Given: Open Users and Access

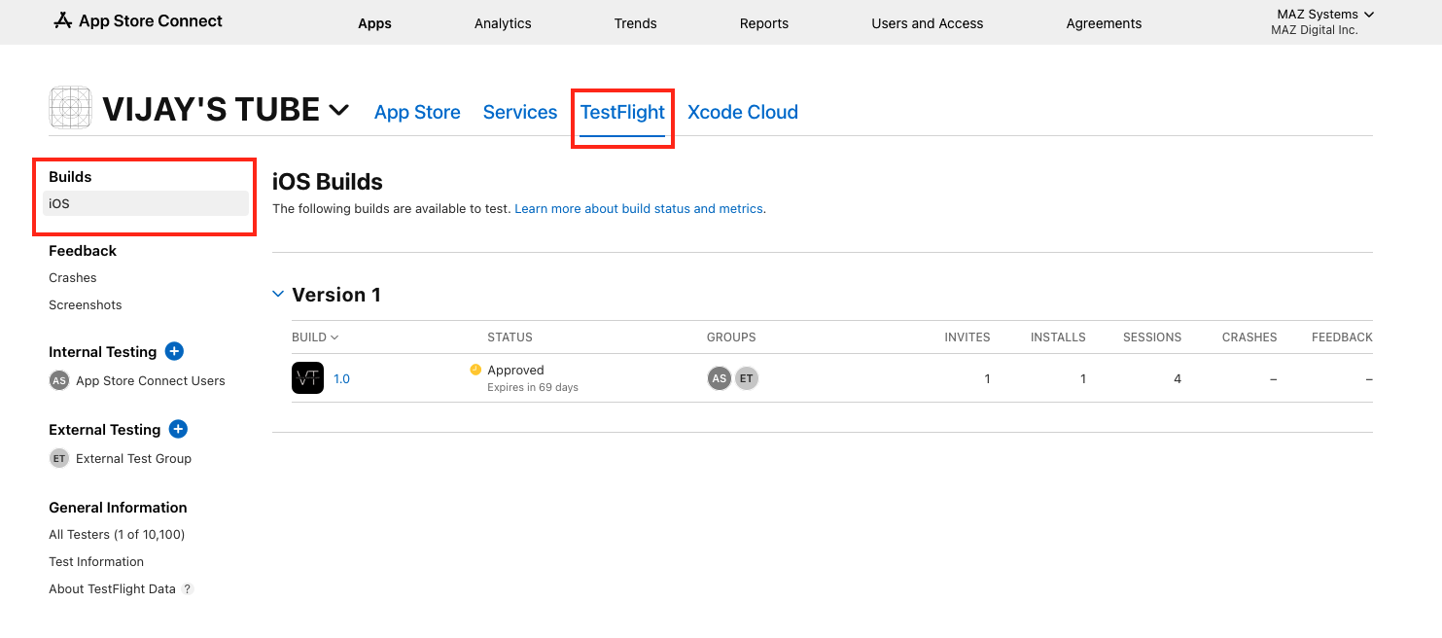Looking at the screenshot, I should coord(928,23).
